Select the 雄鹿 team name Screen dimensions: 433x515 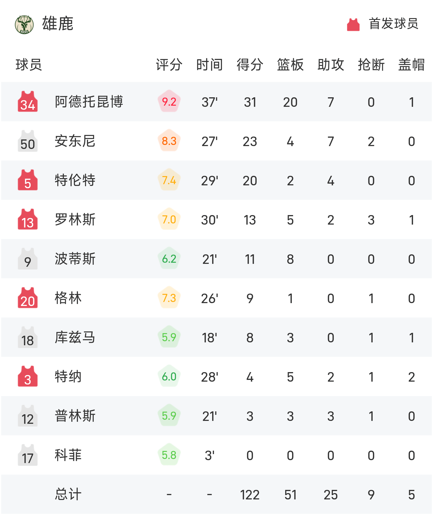[58, 24]
